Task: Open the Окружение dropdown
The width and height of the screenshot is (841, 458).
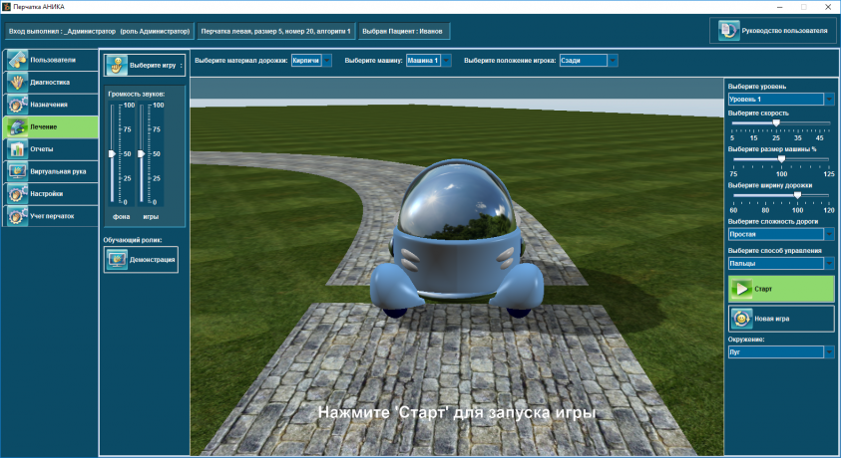Action: (x=829, y=352)
